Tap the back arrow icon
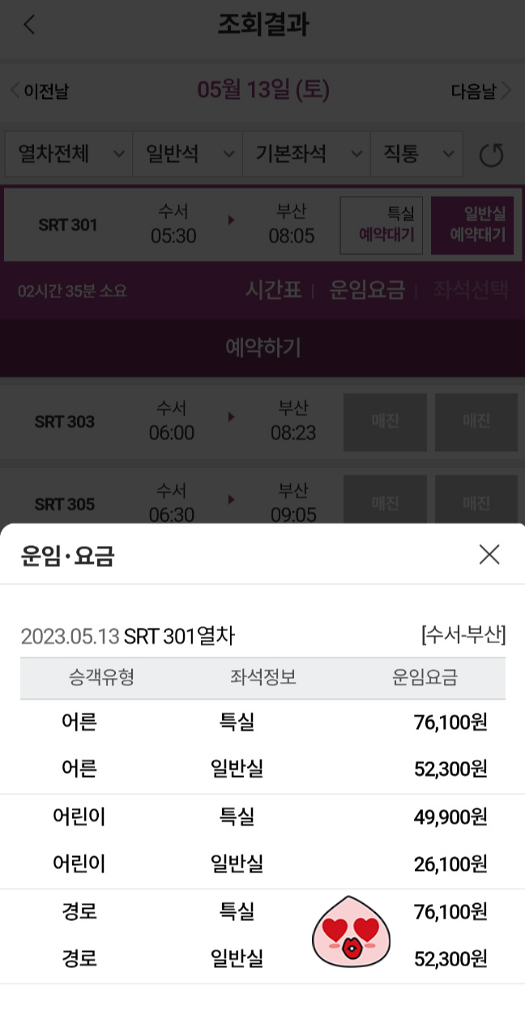The width and height of the screenshot is (525, 1032). [29, 24]
